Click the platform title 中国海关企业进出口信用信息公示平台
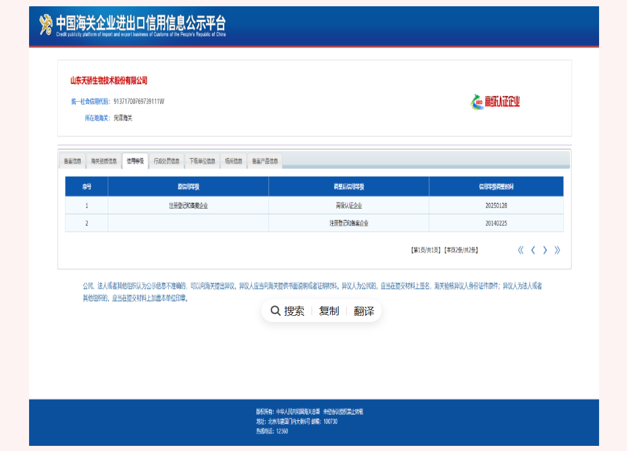The image size is (627, 451). tap(141, 23)
